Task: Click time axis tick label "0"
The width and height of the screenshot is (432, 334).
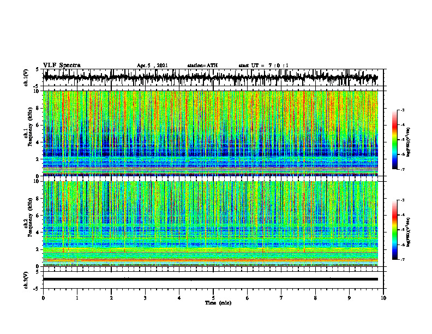Action: click(43, 298)
